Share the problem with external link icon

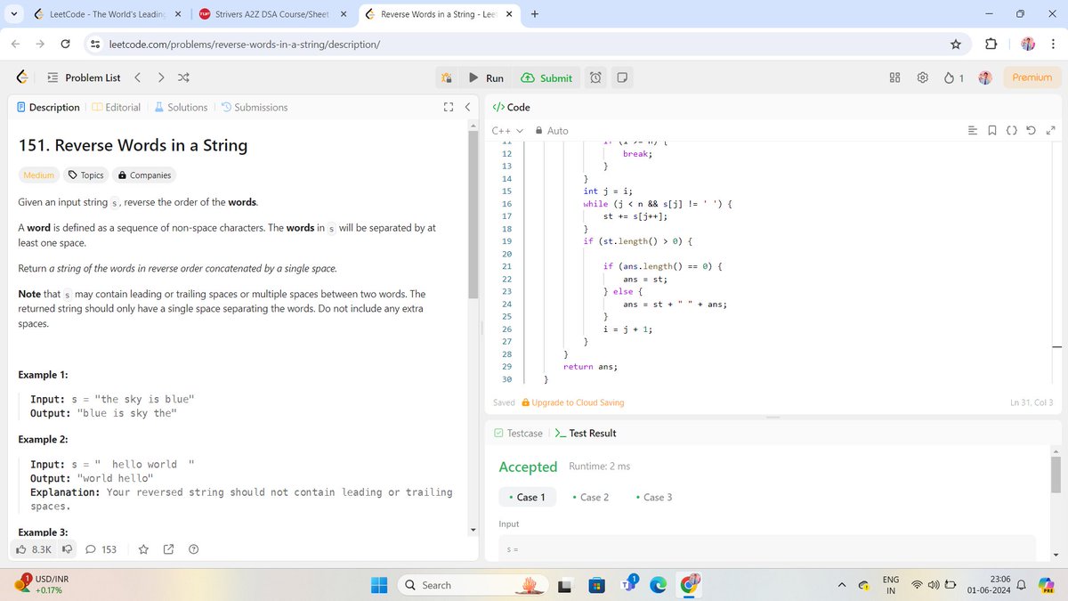tap(168, 549)
